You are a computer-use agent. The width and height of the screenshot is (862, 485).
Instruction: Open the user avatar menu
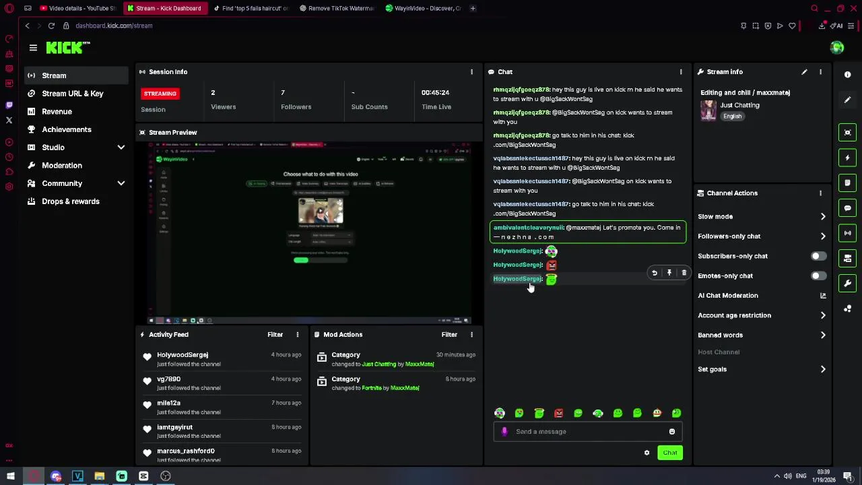coord(837,47)
